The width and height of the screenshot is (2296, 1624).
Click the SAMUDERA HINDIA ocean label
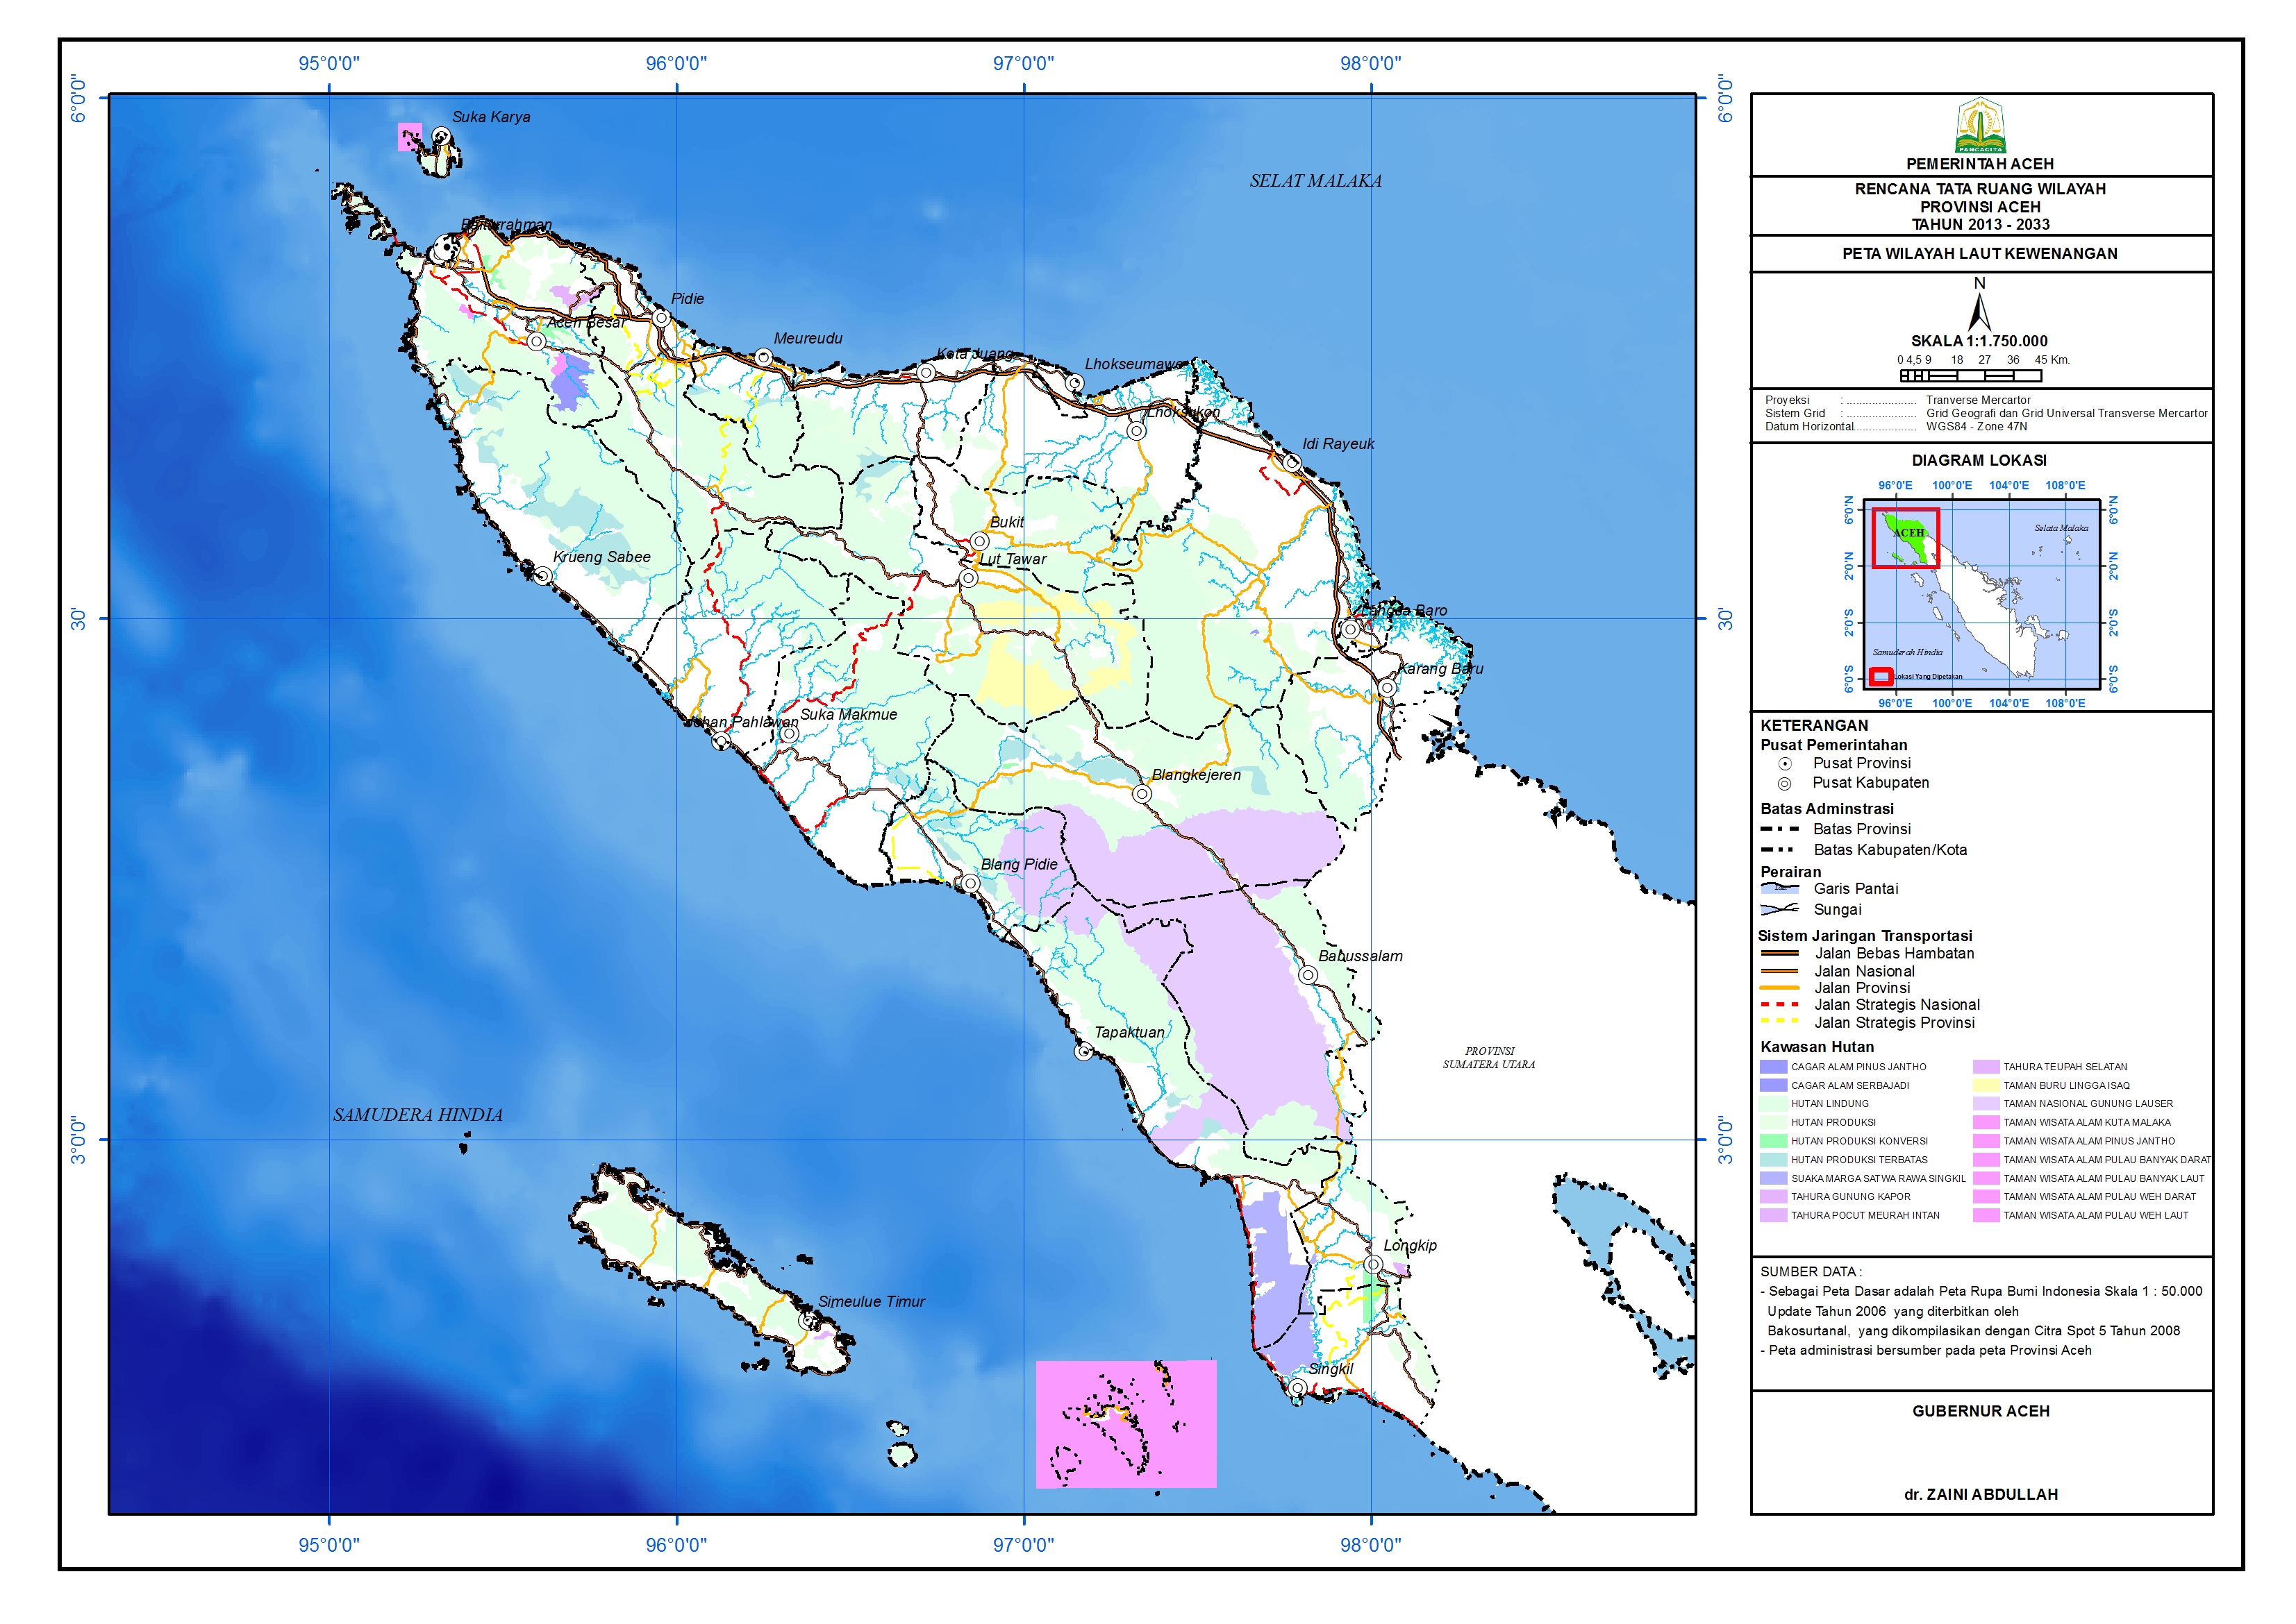[417, 1115]
